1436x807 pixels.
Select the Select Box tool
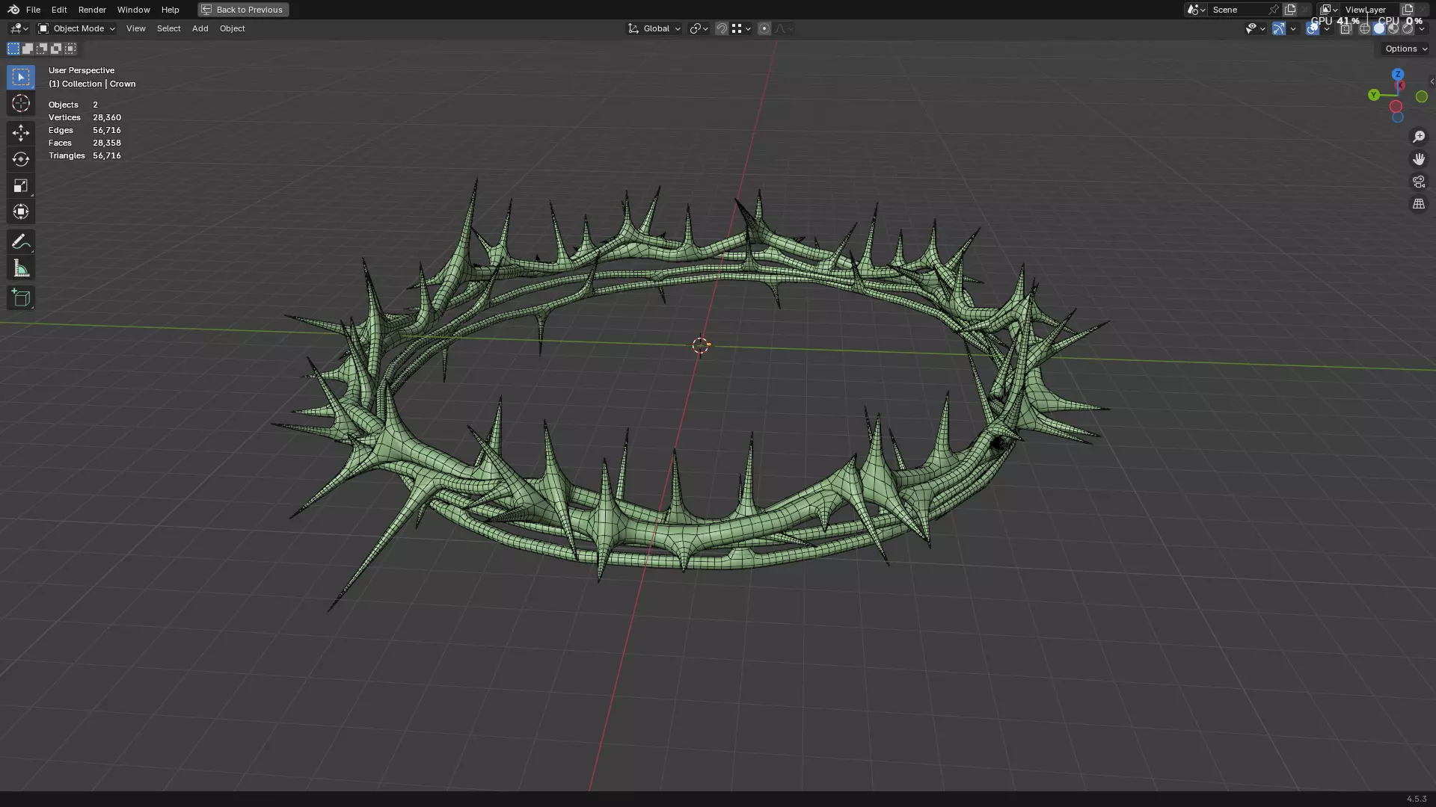tap(21, 77)
